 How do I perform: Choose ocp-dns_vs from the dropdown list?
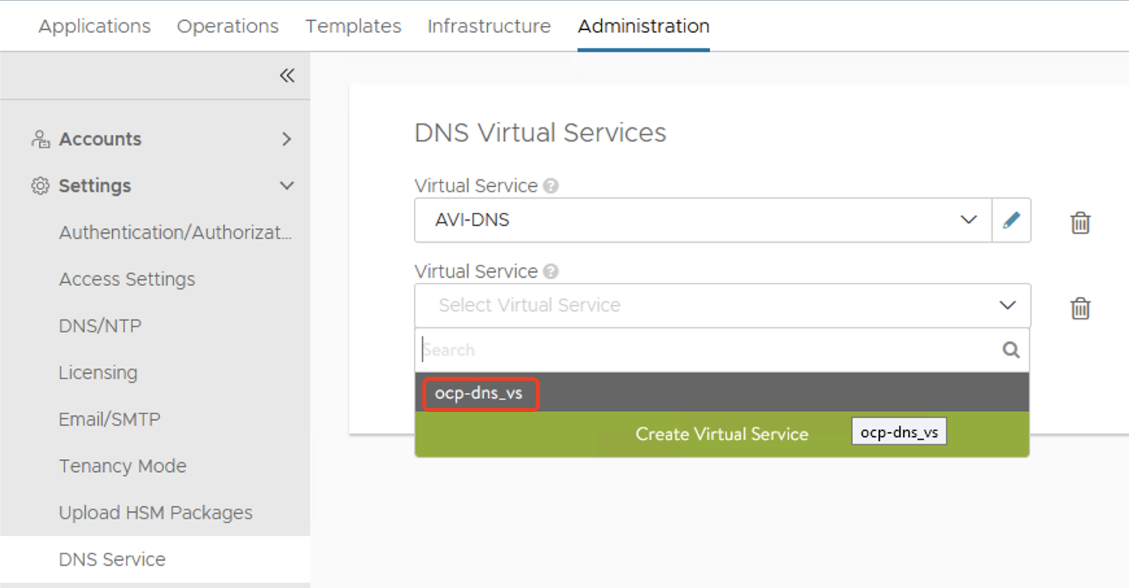tap(722, 393)
